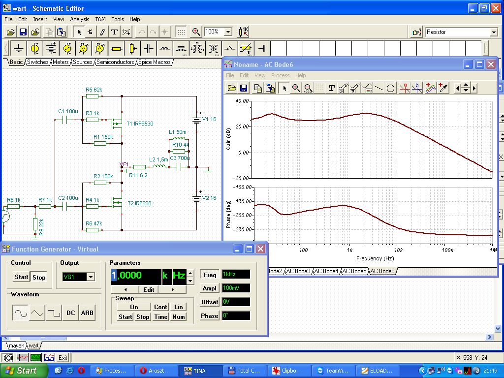Screen dimensions: 504x378
Task: Select the text tool in the schematic toolbar
Action: click(x=114, y=32)
